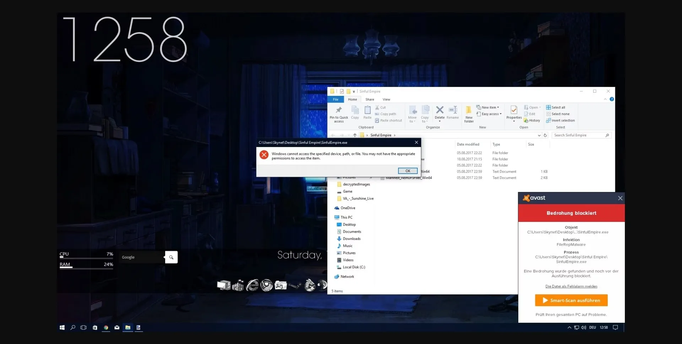Open Chrome from the Windows taskbar

click(106, 328)
